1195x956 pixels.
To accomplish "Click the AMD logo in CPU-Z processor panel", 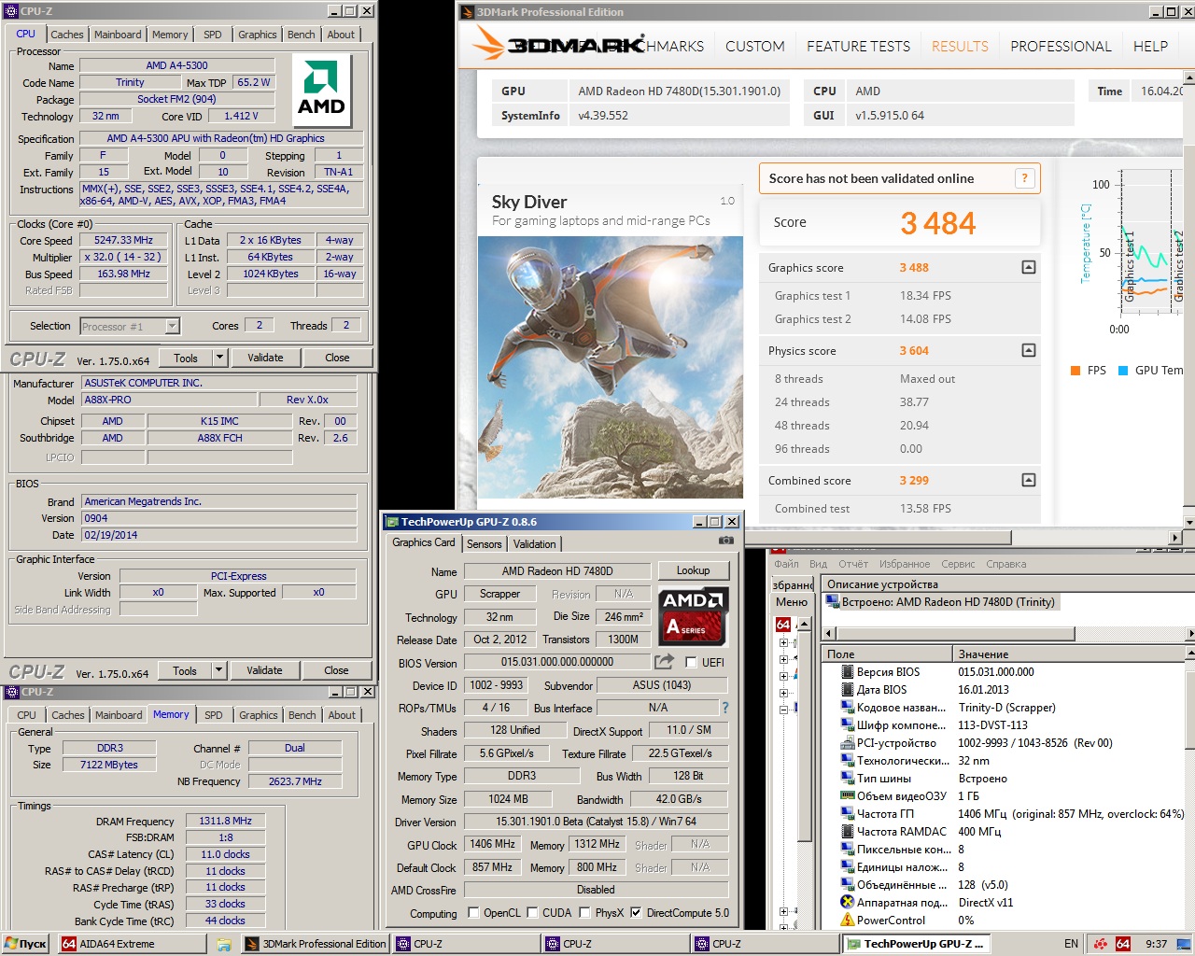I will [321, 90].
